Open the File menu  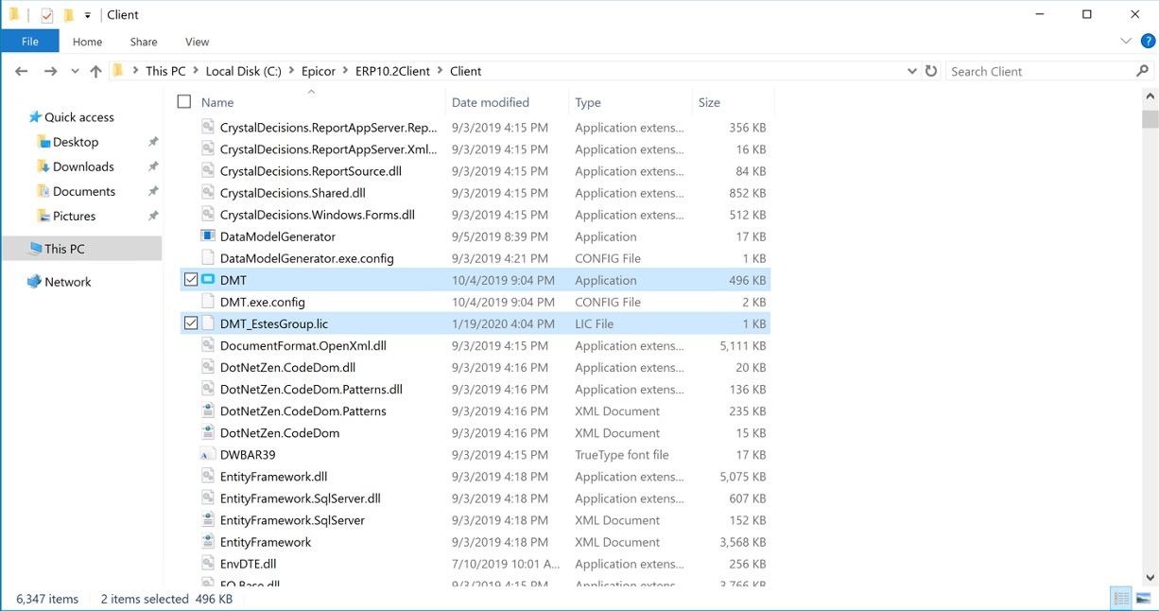(30, 42)
